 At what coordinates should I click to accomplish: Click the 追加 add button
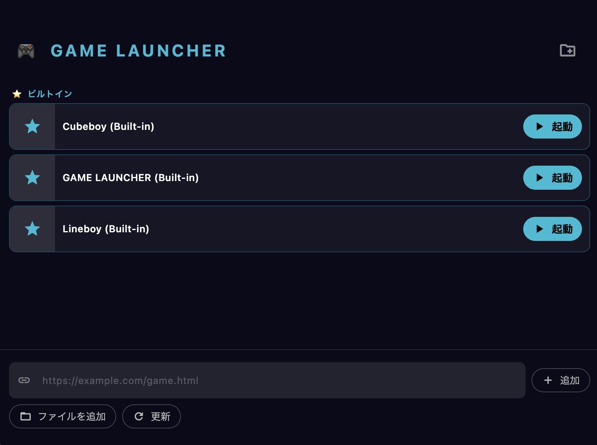(x=560, y=380)
